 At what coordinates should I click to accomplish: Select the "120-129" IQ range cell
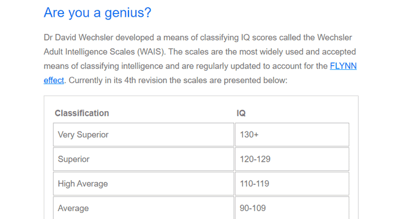[x=292, y=159]
